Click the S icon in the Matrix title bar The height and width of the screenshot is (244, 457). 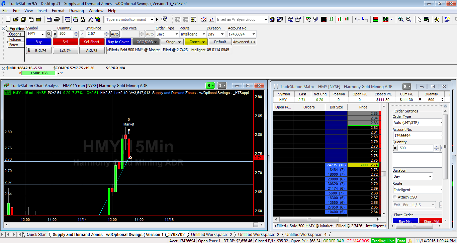(406, 86)
